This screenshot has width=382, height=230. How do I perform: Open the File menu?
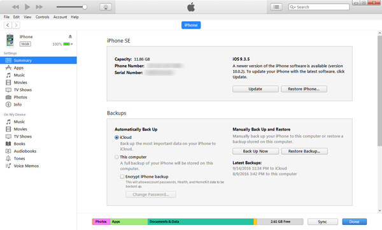6,17
